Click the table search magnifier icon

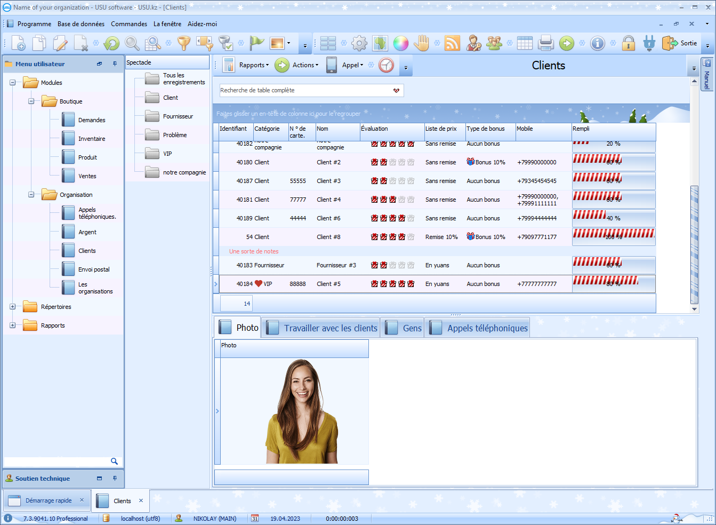pyautogui.click(x=153, y=43)
